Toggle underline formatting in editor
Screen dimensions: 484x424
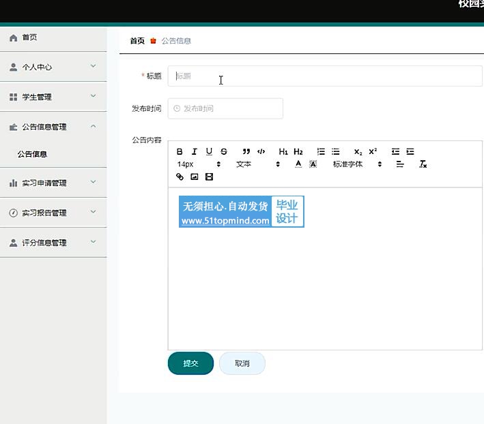click(209, 151)
